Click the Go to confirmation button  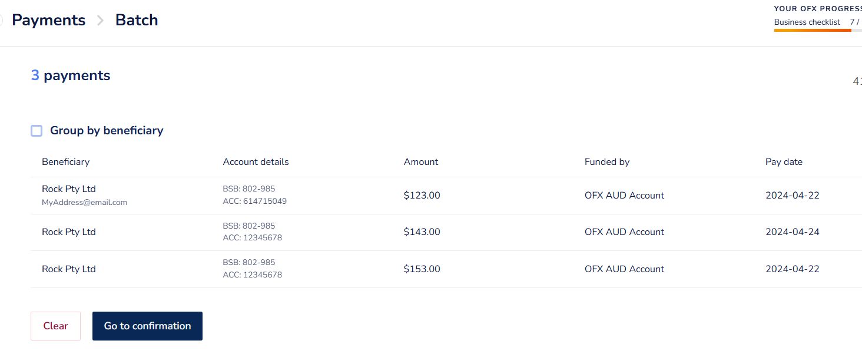click(x=147, y=326)
